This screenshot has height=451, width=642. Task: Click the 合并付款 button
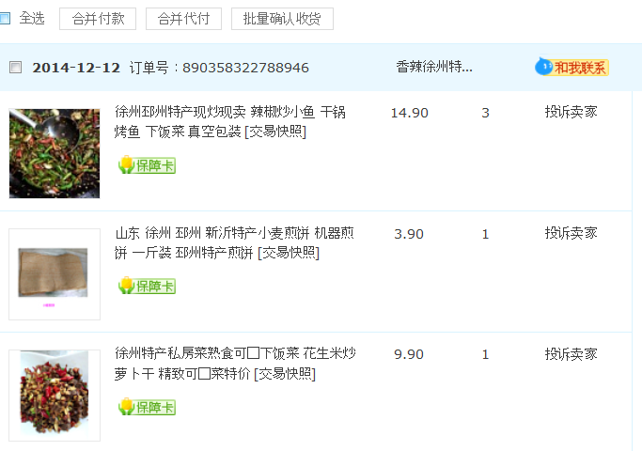click(98, 19)
